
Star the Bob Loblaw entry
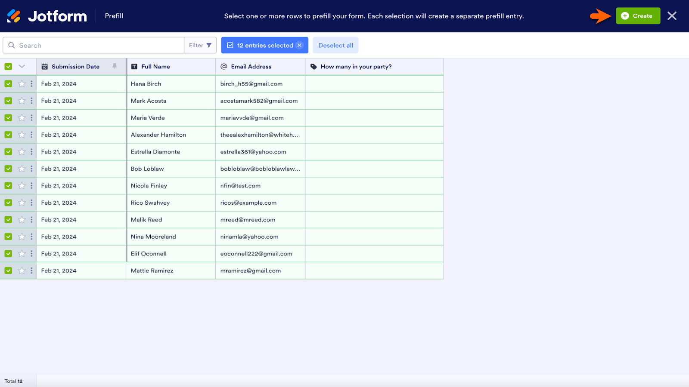point(22,169)
